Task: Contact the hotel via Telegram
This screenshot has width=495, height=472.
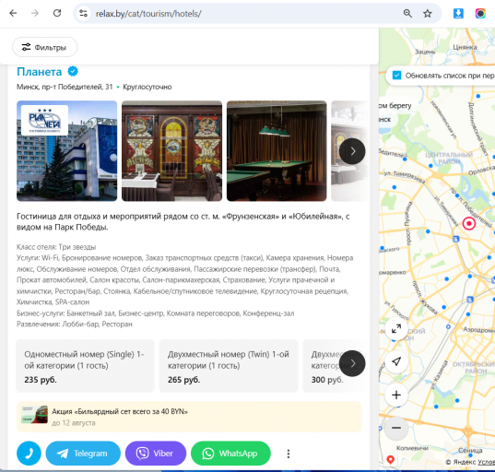Action: [x=83, y=454]
